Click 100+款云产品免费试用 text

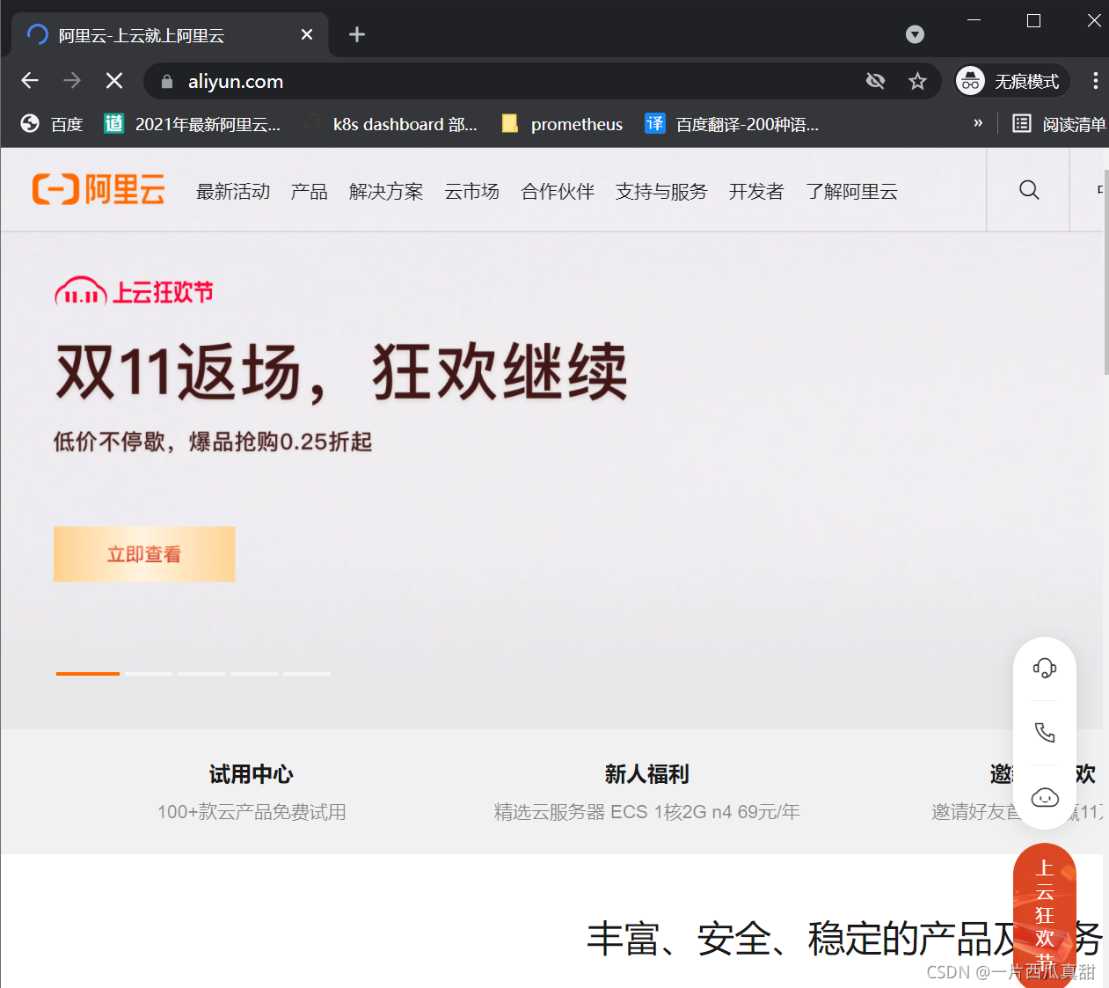pos(252,812)
